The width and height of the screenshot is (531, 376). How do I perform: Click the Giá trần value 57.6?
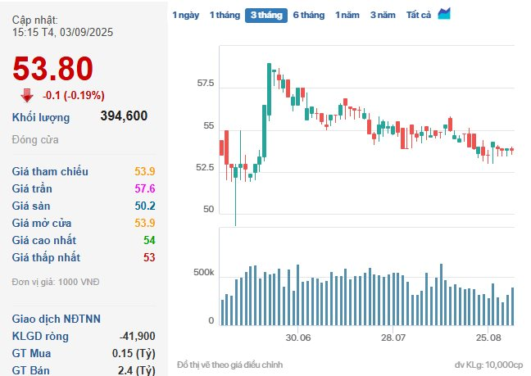tap(146, 188)
